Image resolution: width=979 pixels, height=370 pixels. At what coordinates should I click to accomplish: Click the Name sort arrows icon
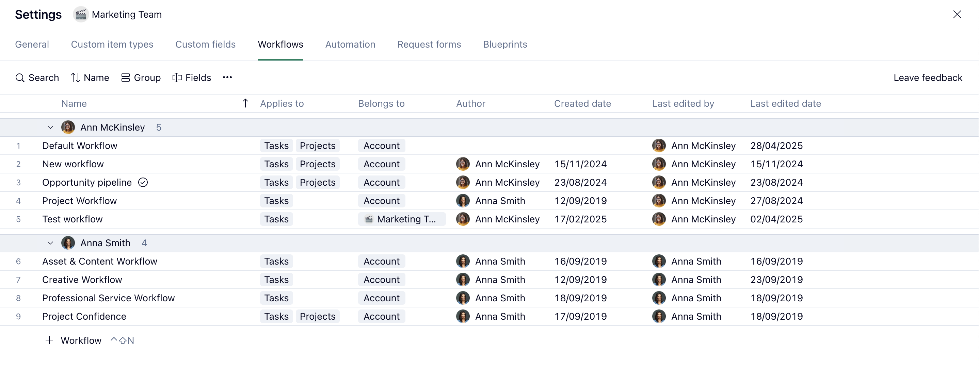75,78
